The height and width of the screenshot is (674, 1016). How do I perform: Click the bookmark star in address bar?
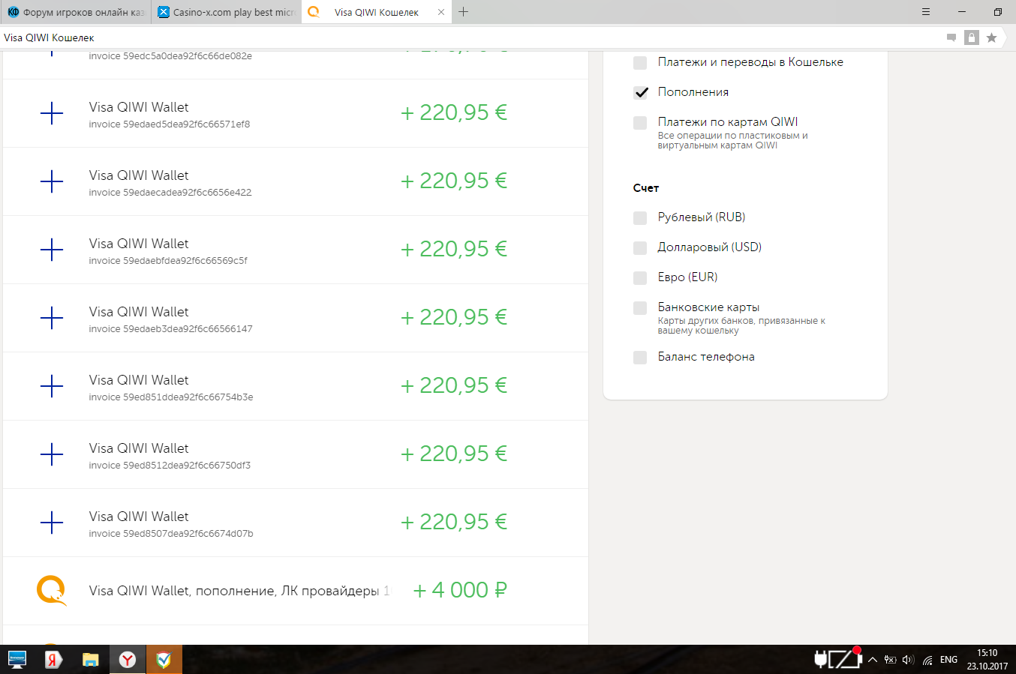pos(991,37)
